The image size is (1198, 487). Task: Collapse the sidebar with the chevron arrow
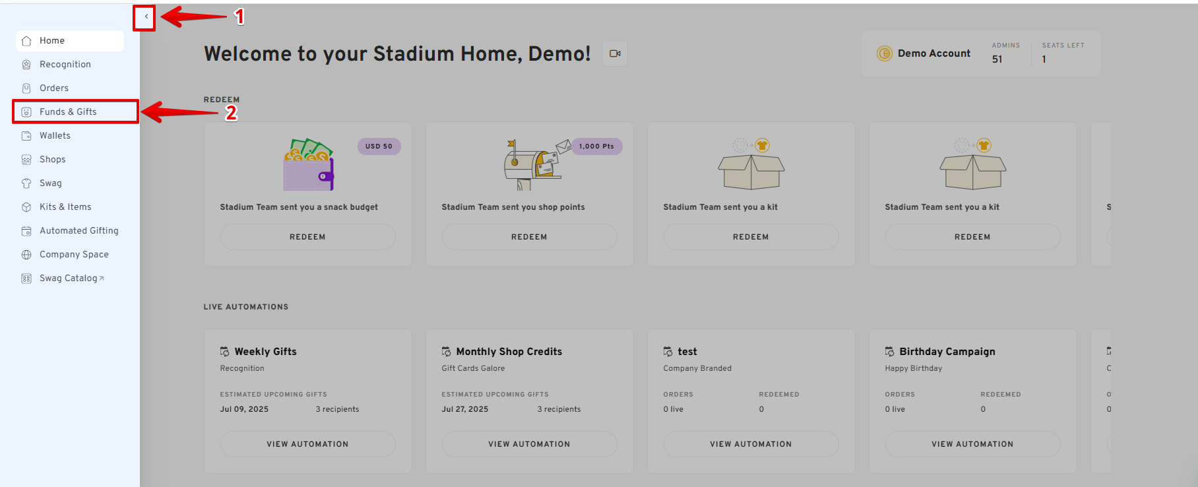tap(146, 17)
